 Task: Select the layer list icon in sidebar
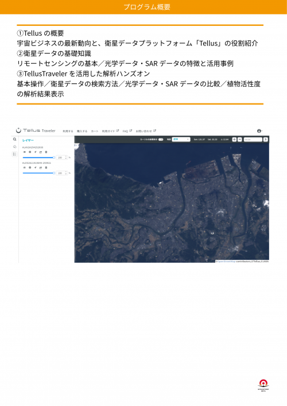coord(15,154)
